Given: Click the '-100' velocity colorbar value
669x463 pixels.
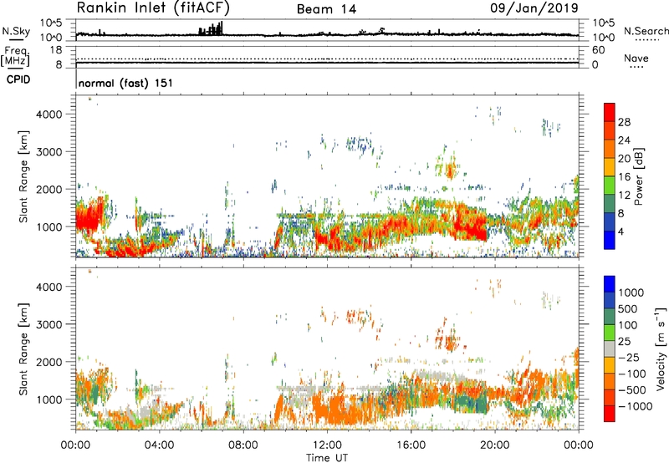Looking at the screenshot, I should [632, 374].
